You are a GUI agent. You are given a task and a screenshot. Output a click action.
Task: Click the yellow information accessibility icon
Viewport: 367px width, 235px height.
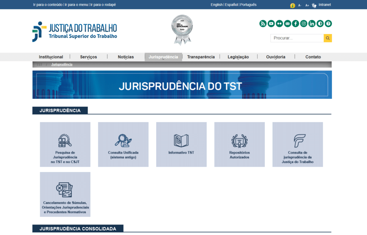click(292, 5)
